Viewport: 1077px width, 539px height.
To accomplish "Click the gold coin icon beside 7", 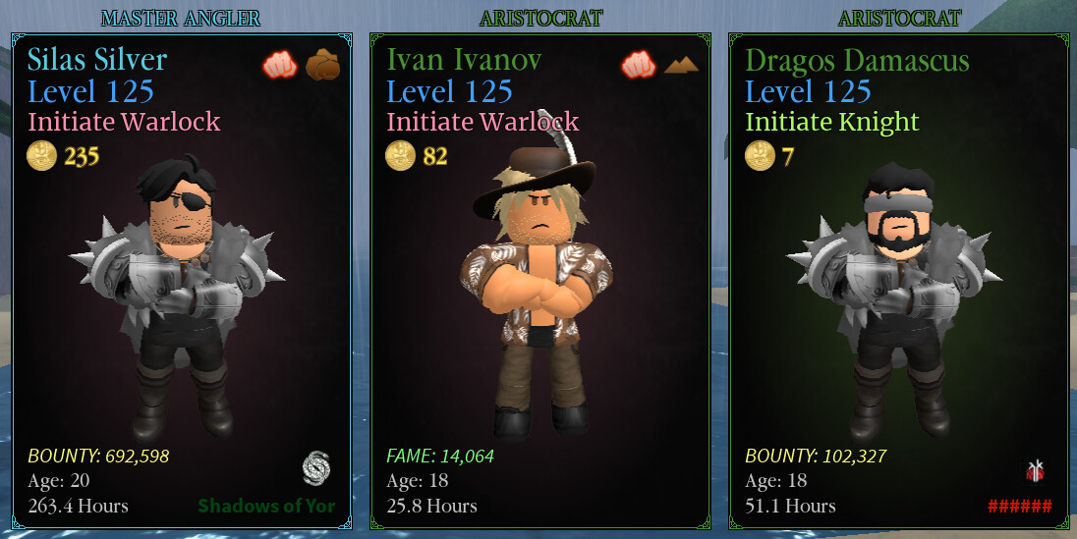I will pyautogui.click(x=760, y=156).
